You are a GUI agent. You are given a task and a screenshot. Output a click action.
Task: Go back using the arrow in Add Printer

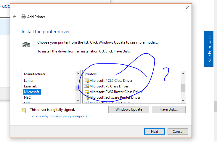point(15,17)
